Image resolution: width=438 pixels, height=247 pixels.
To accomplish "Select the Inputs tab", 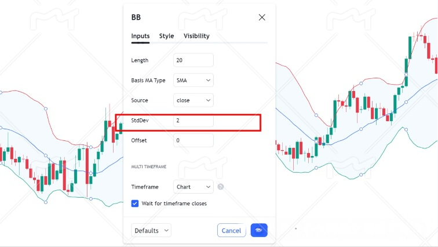I will (x=140, y=36).
